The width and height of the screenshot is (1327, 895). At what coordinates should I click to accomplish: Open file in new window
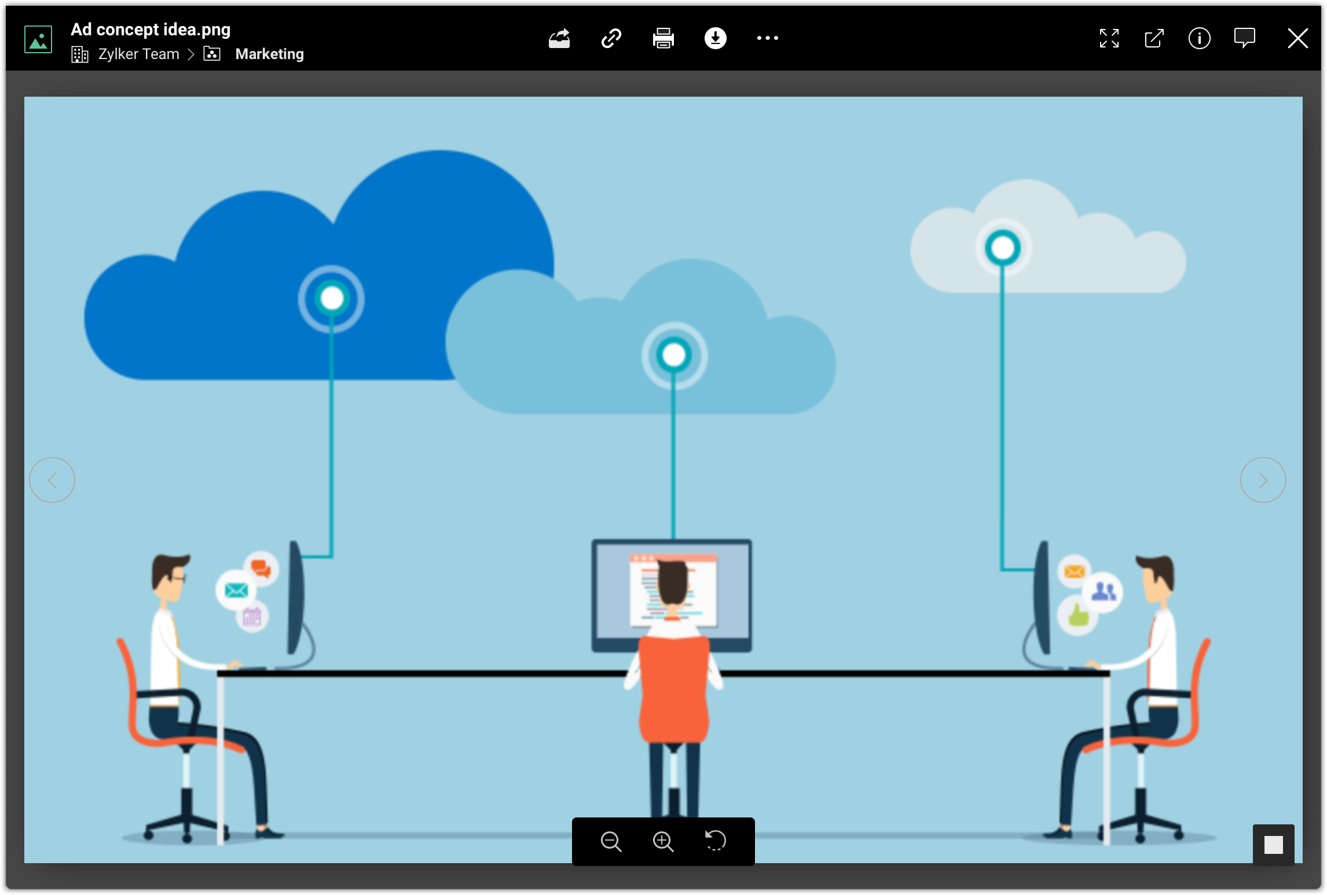1154,39
